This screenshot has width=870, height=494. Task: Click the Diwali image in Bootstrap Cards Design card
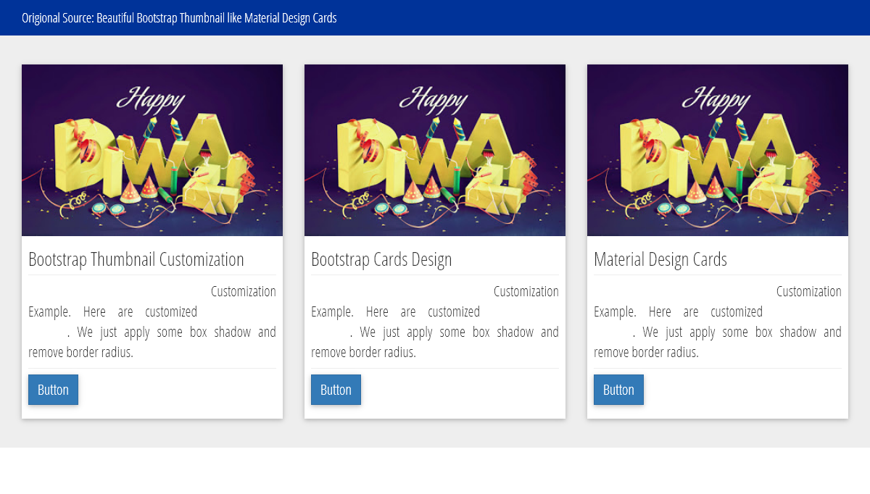tap(435, 150)
